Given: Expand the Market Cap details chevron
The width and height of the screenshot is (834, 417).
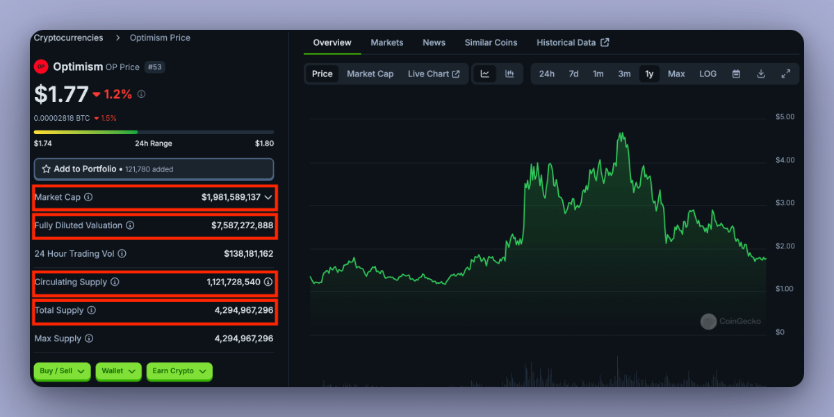Looking at the screenshot, I should pos(268,197).
